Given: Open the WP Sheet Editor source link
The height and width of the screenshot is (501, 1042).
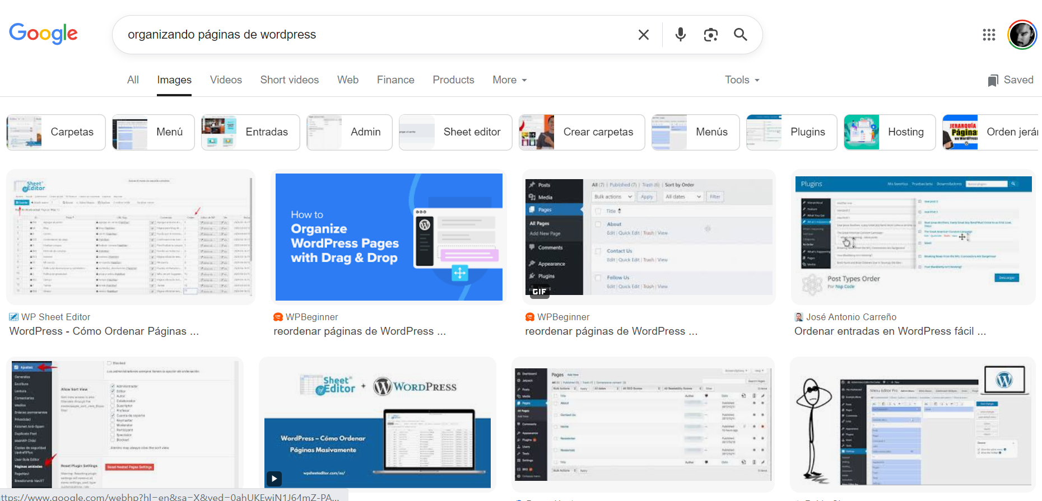Looking at the screenshot, I should pos(55,317).
